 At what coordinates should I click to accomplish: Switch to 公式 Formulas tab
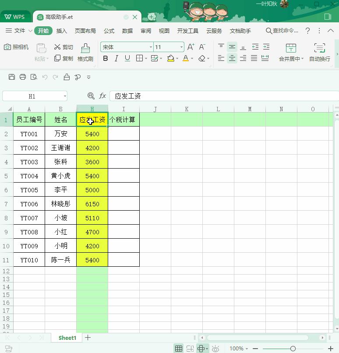coord(109,31)
